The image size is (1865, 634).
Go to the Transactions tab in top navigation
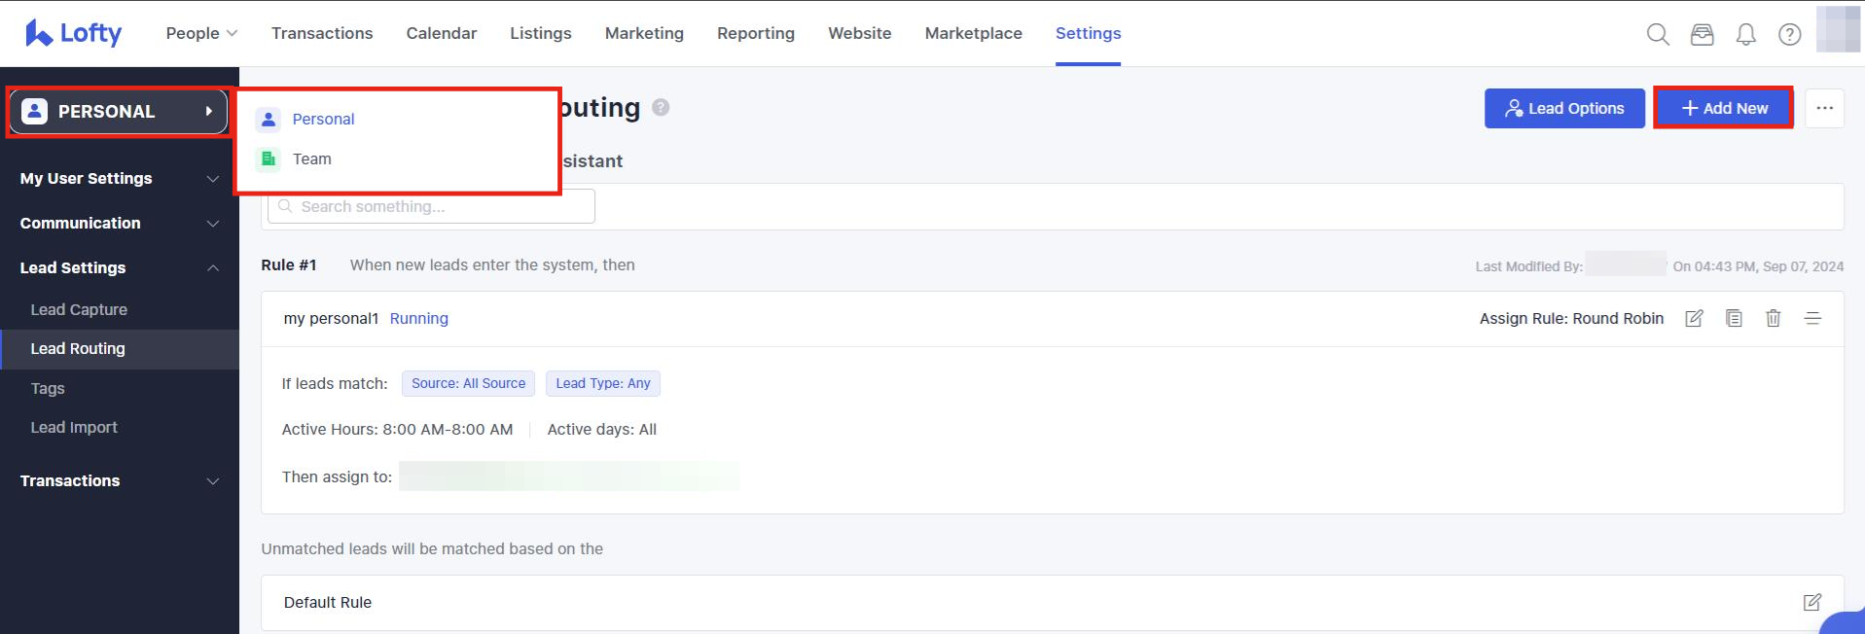click(322, 33)
